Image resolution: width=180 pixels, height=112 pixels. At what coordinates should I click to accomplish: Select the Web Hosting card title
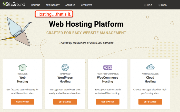pos(23,79)
